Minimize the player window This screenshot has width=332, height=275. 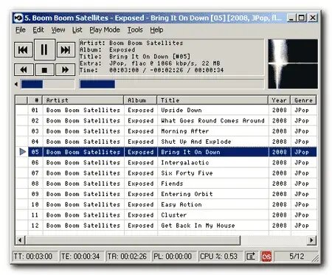click(x=291, y=18)
